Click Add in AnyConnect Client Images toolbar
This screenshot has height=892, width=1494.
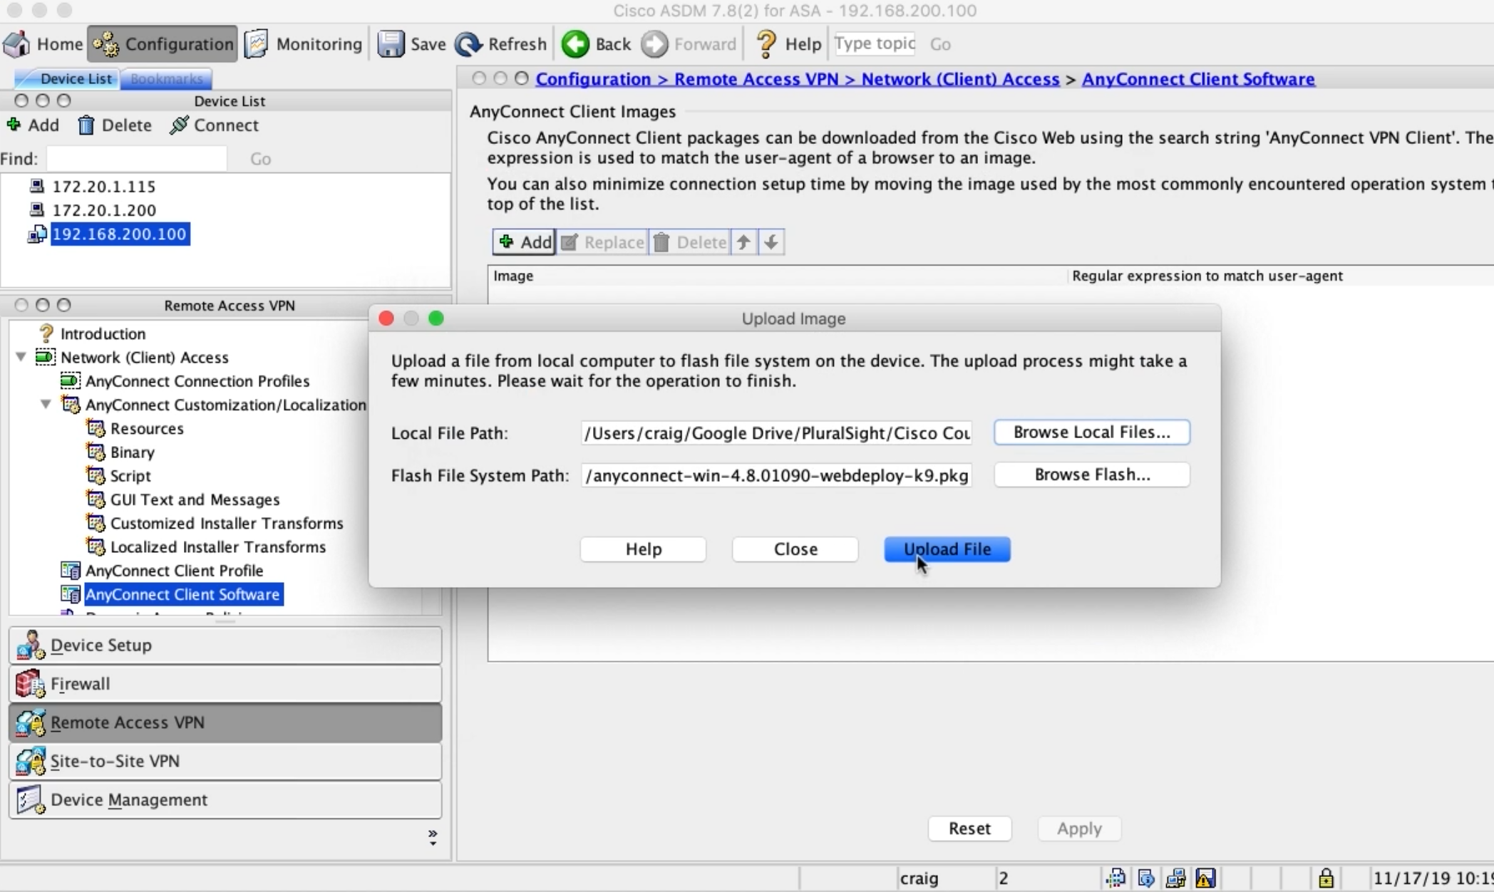(x=525, y=242)
